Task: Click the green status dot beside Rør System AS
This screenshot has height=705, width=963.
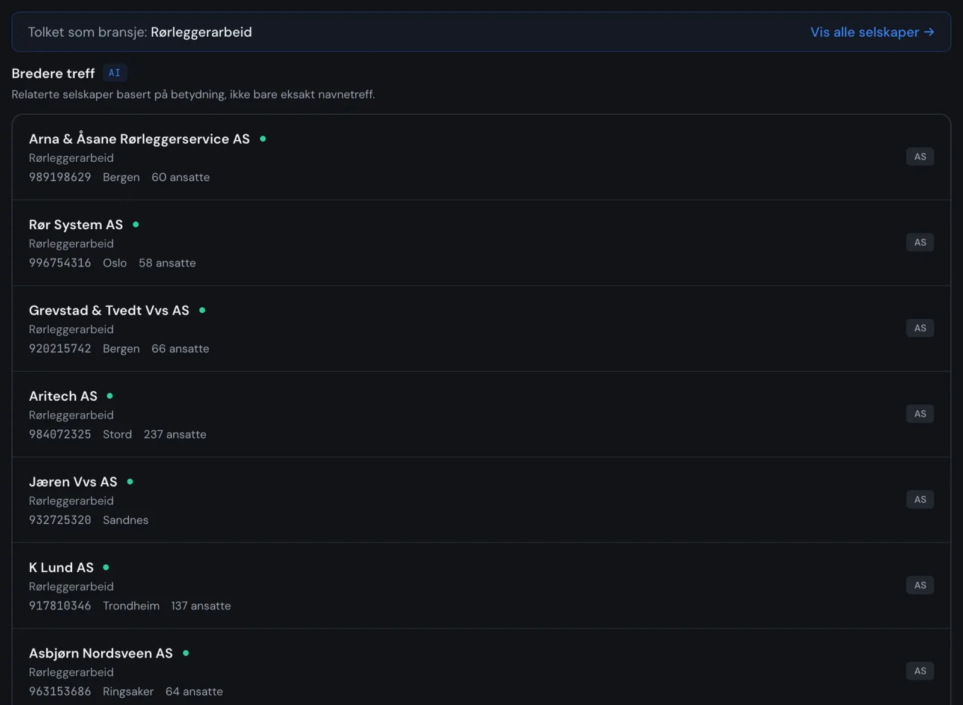Action: 136,225
